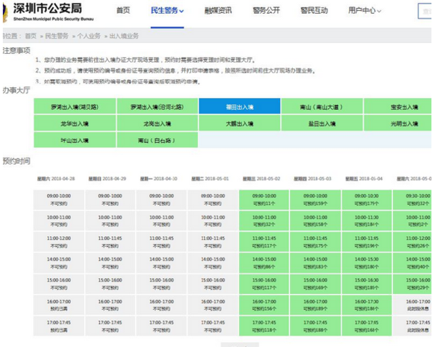Viewport: 435px width, 347px height.
Task: Open the 警民互动 navigation item
Action: pos(314,11)
